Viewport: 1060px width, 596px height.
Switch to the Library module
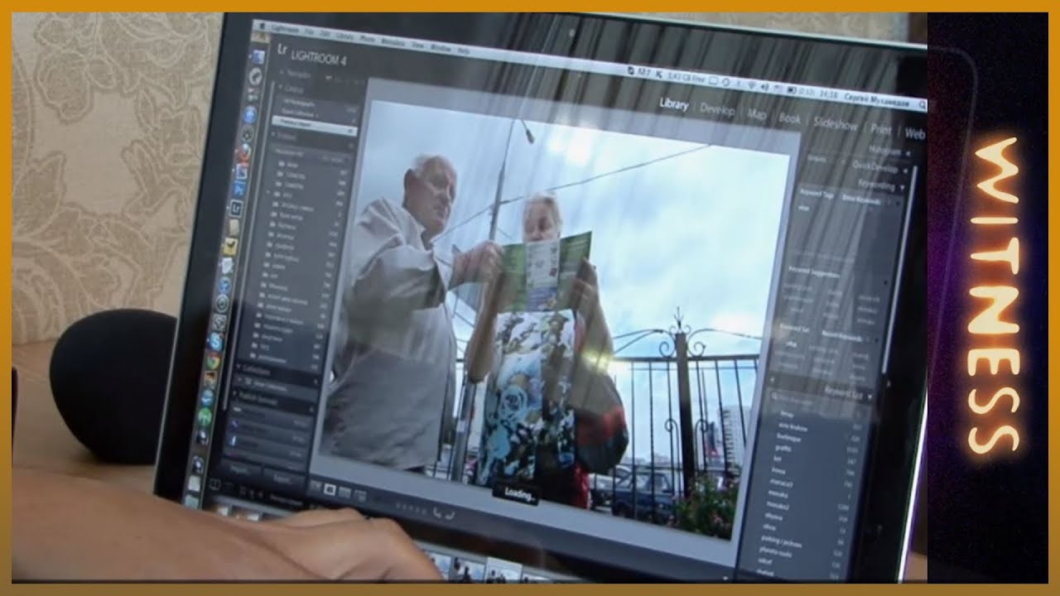(x=673, y=105)
